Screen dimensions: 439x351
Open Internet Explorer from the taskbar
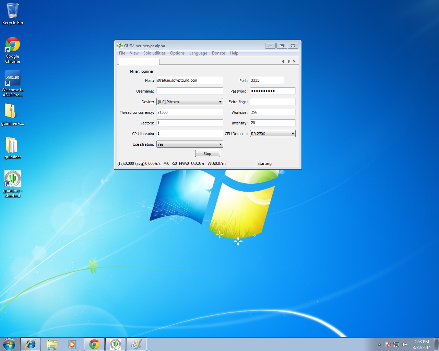[x=31, y=344]
